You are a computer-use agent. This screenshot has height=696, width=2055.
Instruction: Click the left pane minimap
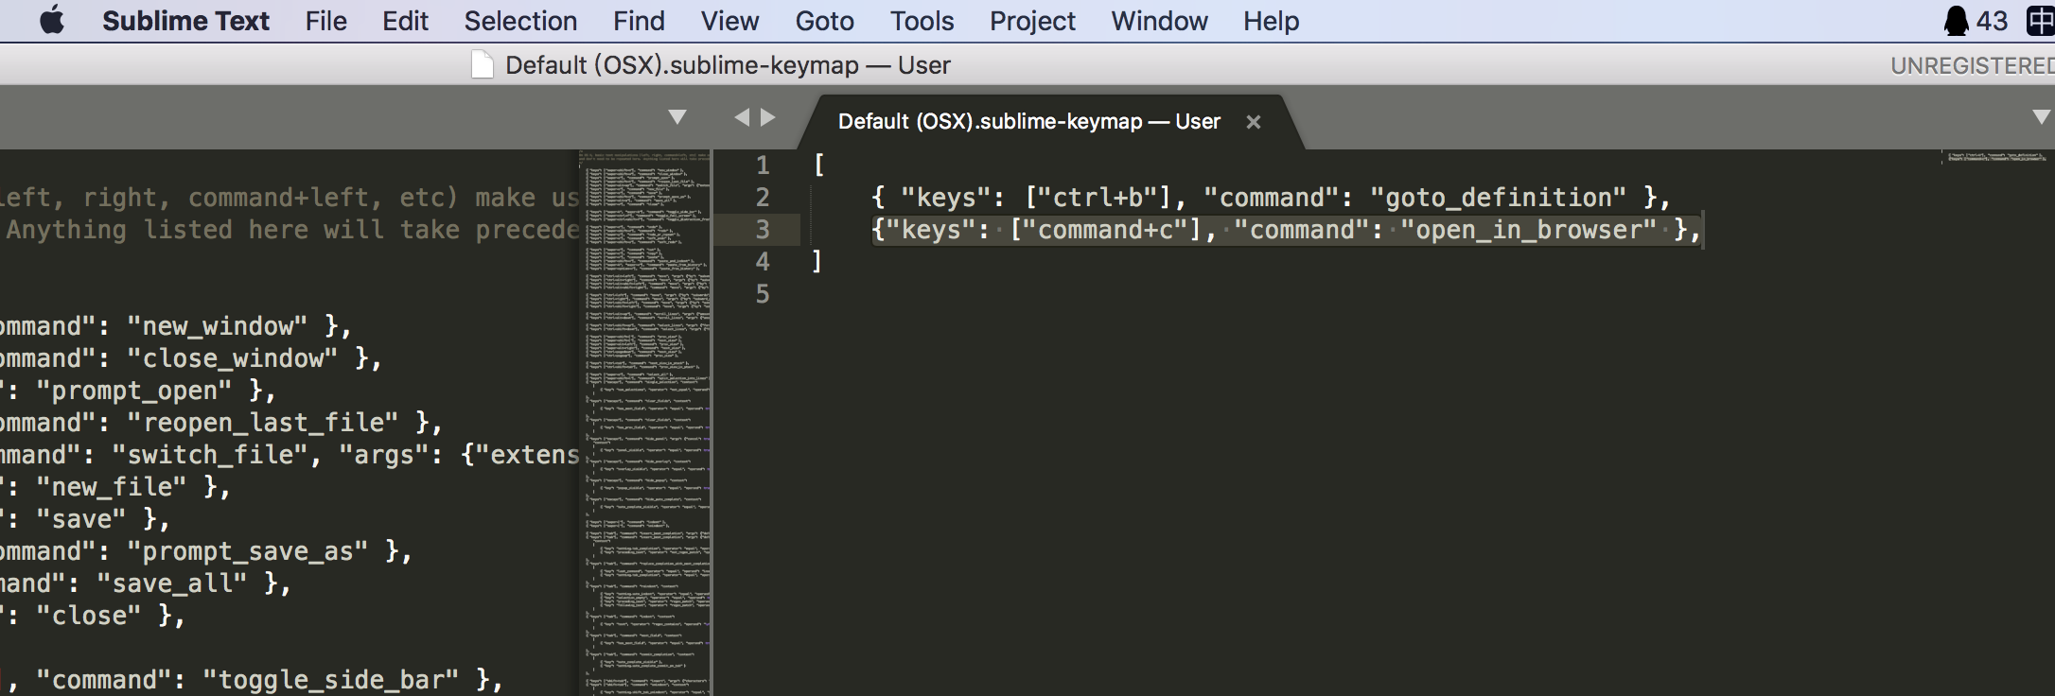tap(645, 423)
